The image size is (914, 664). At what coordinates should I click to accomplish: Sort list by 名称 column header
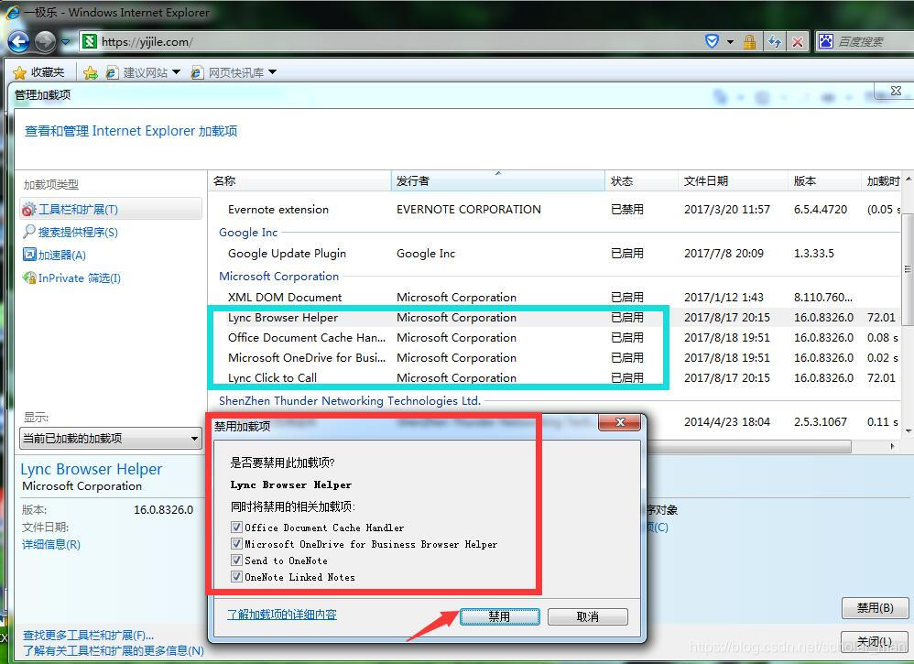tap(299, 180)
